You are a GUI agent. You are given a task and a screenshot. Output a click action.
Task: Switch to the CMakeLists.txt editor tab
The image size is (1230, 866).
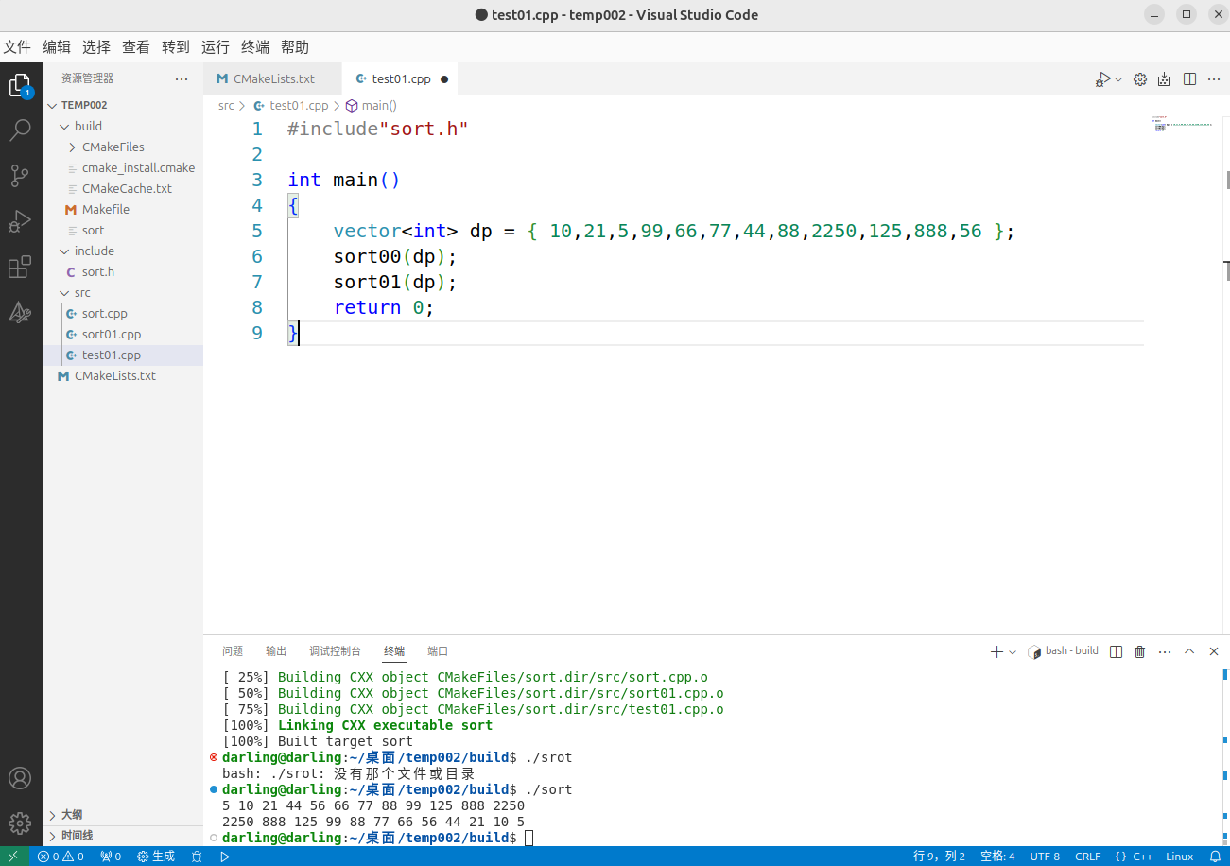pyautogui.click(x=272, y=79)
